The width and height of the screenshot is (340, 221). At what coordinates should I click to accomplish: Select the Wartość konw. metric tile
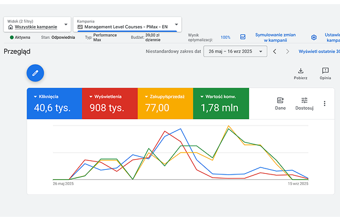tap(221, 104)
